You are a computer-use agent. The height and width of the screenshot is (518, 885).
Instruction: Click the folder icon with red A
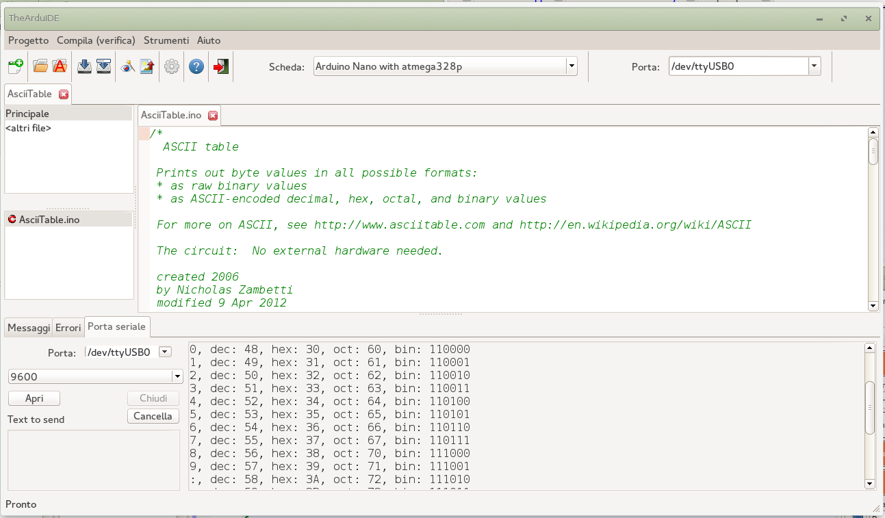pyautogui.click(x=60, y=66)
